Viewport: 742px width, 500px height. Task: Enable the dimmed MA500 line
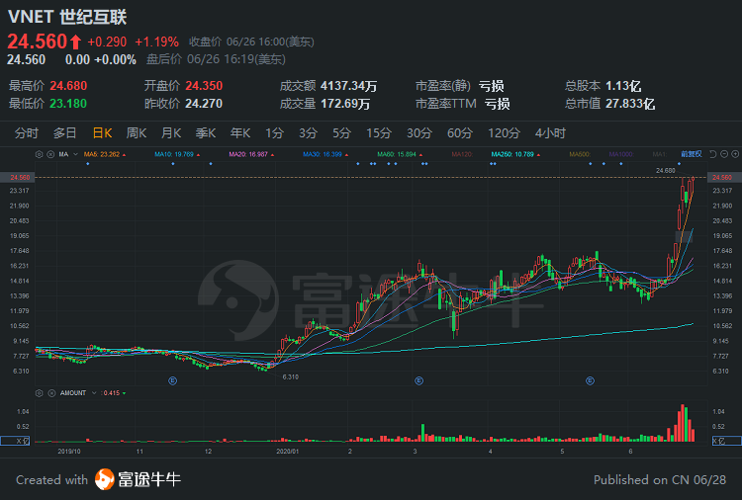click(580, 154)
